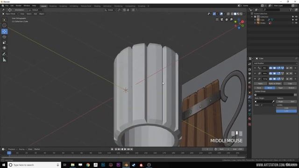Click the zoom view magnifier icon

231,20
